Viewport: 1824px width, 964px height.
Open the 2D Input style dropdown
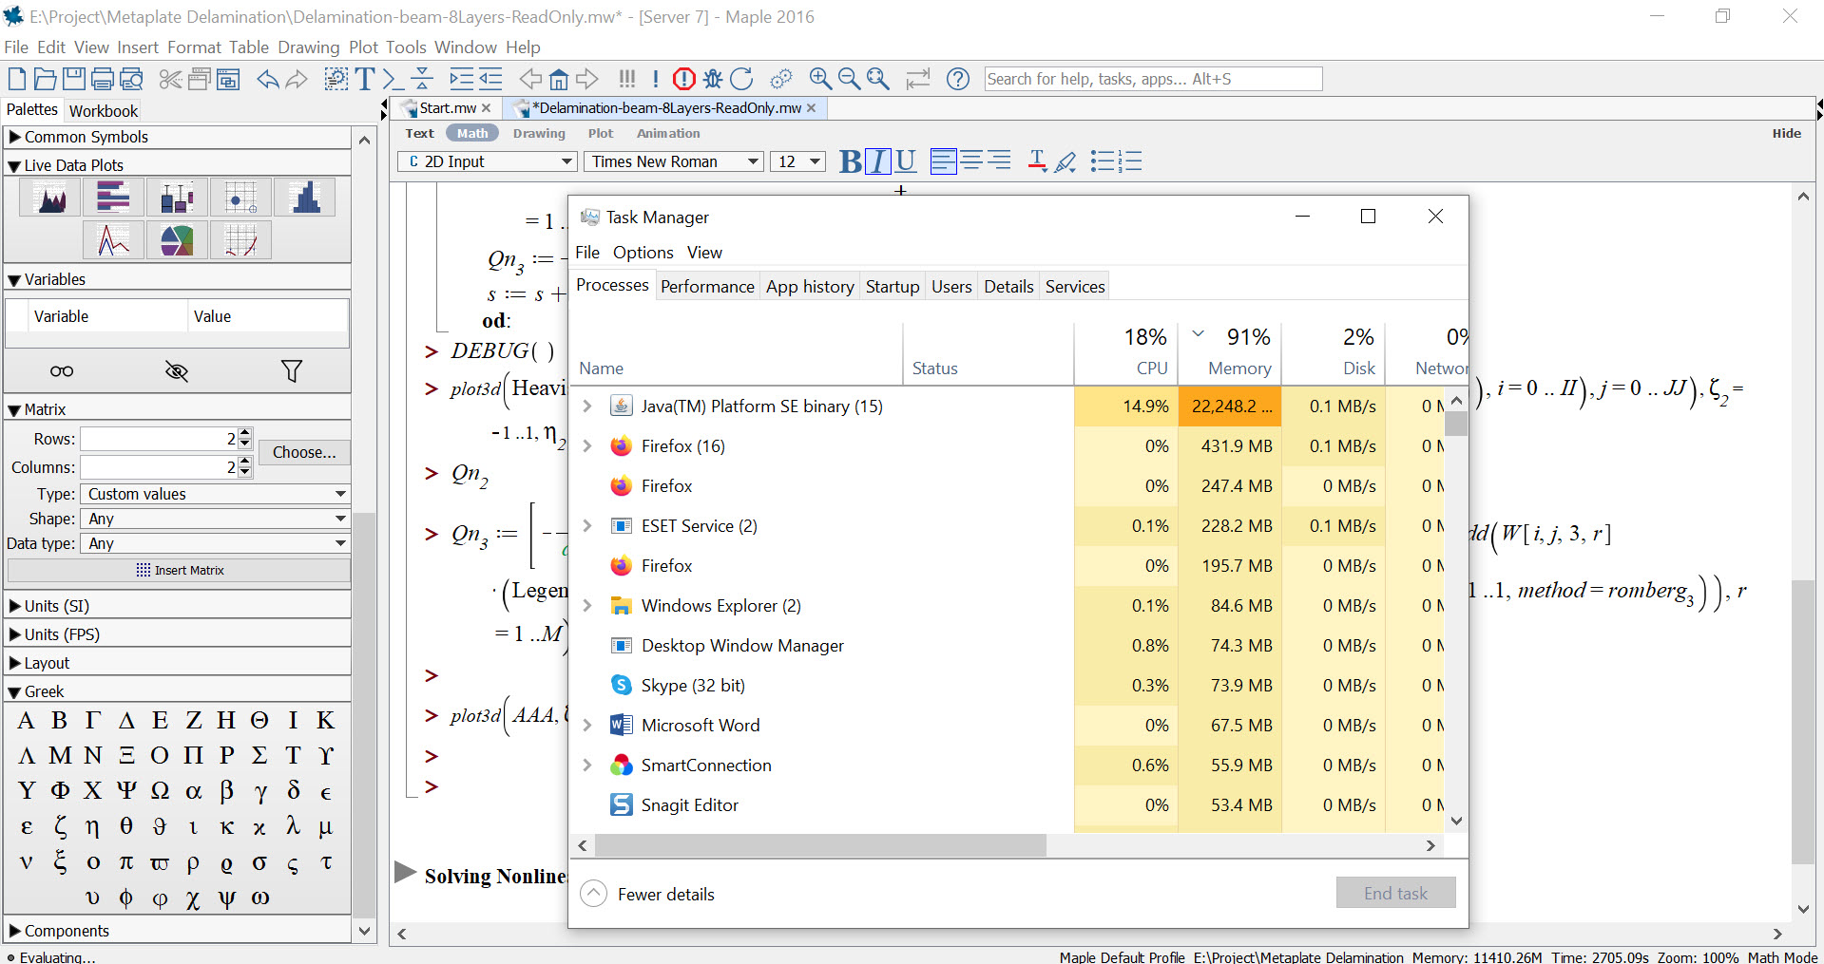click(x=488, y=161)
